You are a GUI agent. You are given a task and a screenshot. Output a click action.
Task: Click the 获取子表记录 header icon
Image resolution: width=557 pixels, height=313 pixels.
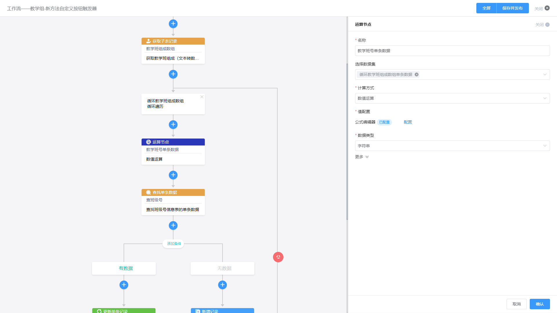[149, 41]
